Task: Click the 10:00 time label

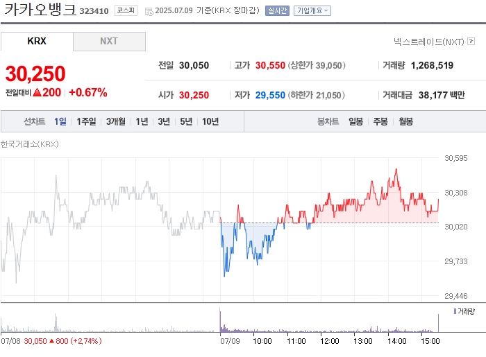Action: 262,341
